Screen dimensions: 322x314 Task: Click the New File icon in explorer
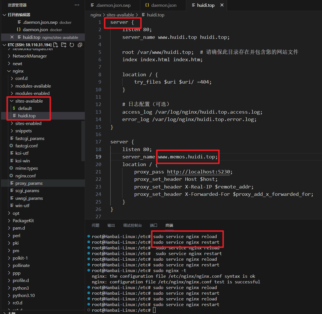pyautogui.click(x=56, y=45)
